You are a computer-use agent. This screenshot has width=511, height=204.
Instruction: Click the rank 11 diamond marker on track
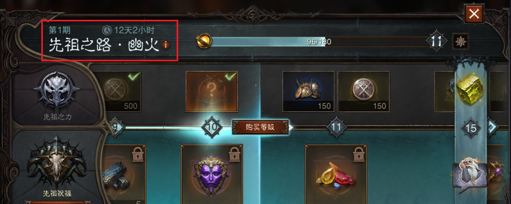[x=336, y=127]
